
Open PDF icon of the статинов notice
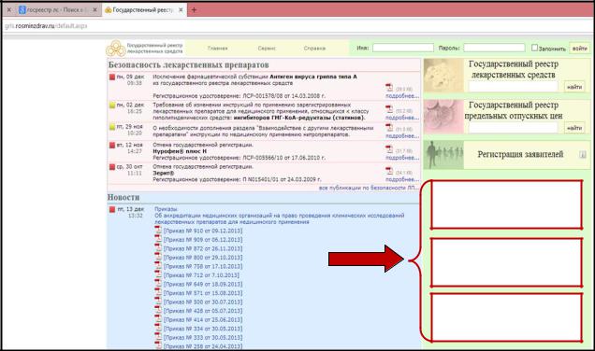[x=389, y=109]
